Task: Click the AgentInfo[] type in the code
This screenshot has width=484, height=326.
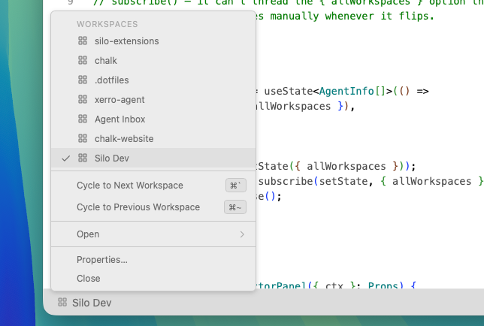Action: tap(352, 91)
